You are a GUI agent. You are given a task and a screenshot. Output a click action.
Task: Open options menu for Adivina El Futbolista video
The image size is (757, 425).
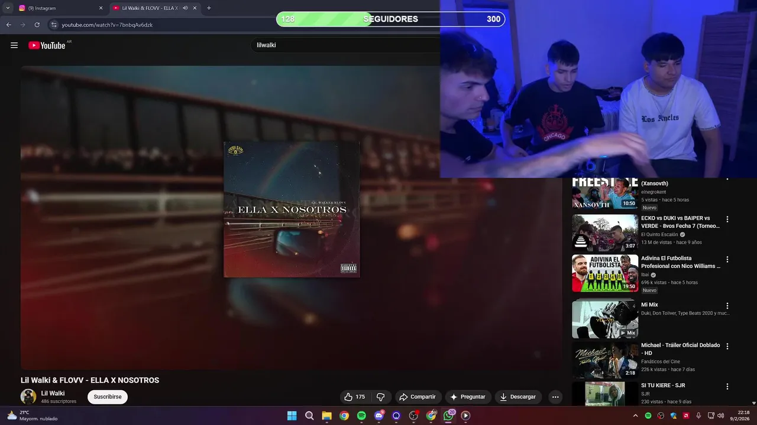[x=727, y=259]
